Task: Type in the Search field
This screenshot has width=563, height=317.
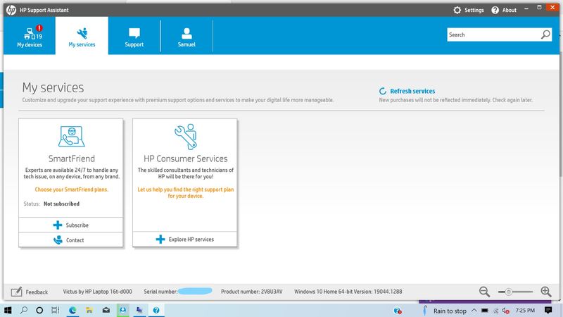Action: coord(493,35)
